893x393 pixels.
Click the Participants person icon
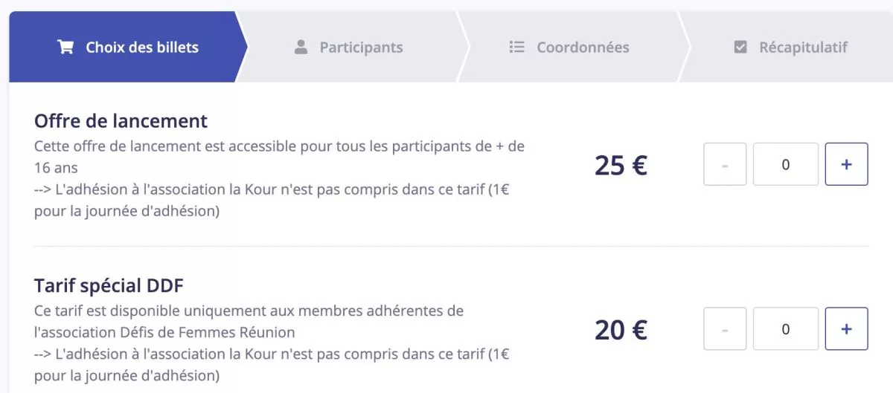pyautogui.click(x=301, y=48)
